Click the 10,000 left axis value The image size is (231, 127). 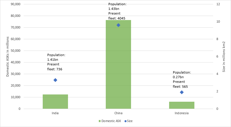pyautogui.click(x=16, y=97)
